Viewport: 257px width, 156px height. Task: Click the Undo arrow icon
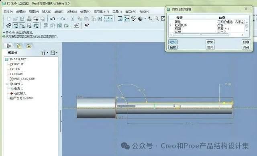pyautogui.click(x=53, y=19)
